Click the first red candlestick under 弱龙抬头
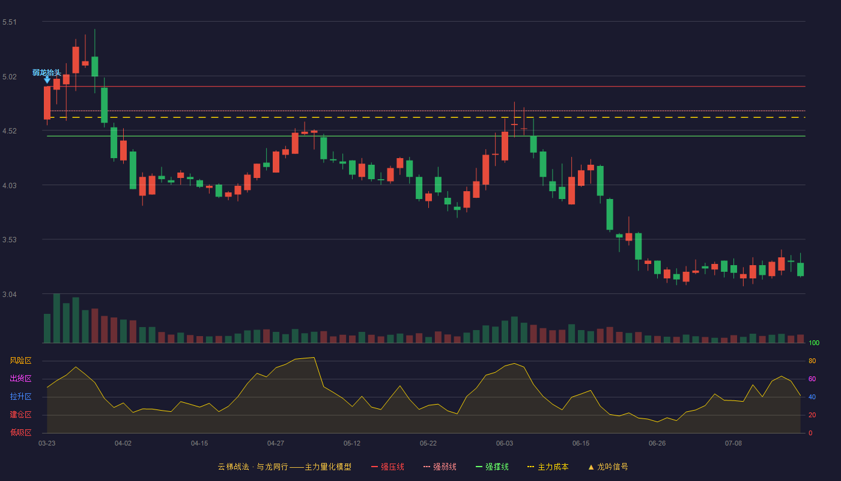Image resolution: width=841 pixels, height=481 pixels. pos(47,103)
